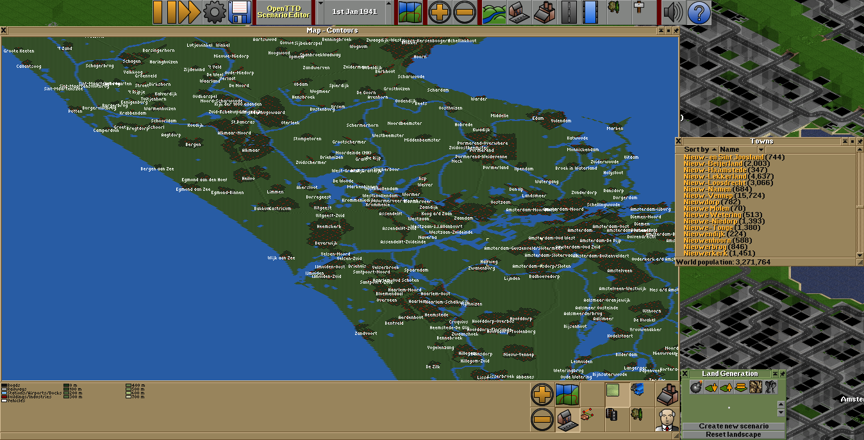Shade the Map - Contours window

click(660, 30)
